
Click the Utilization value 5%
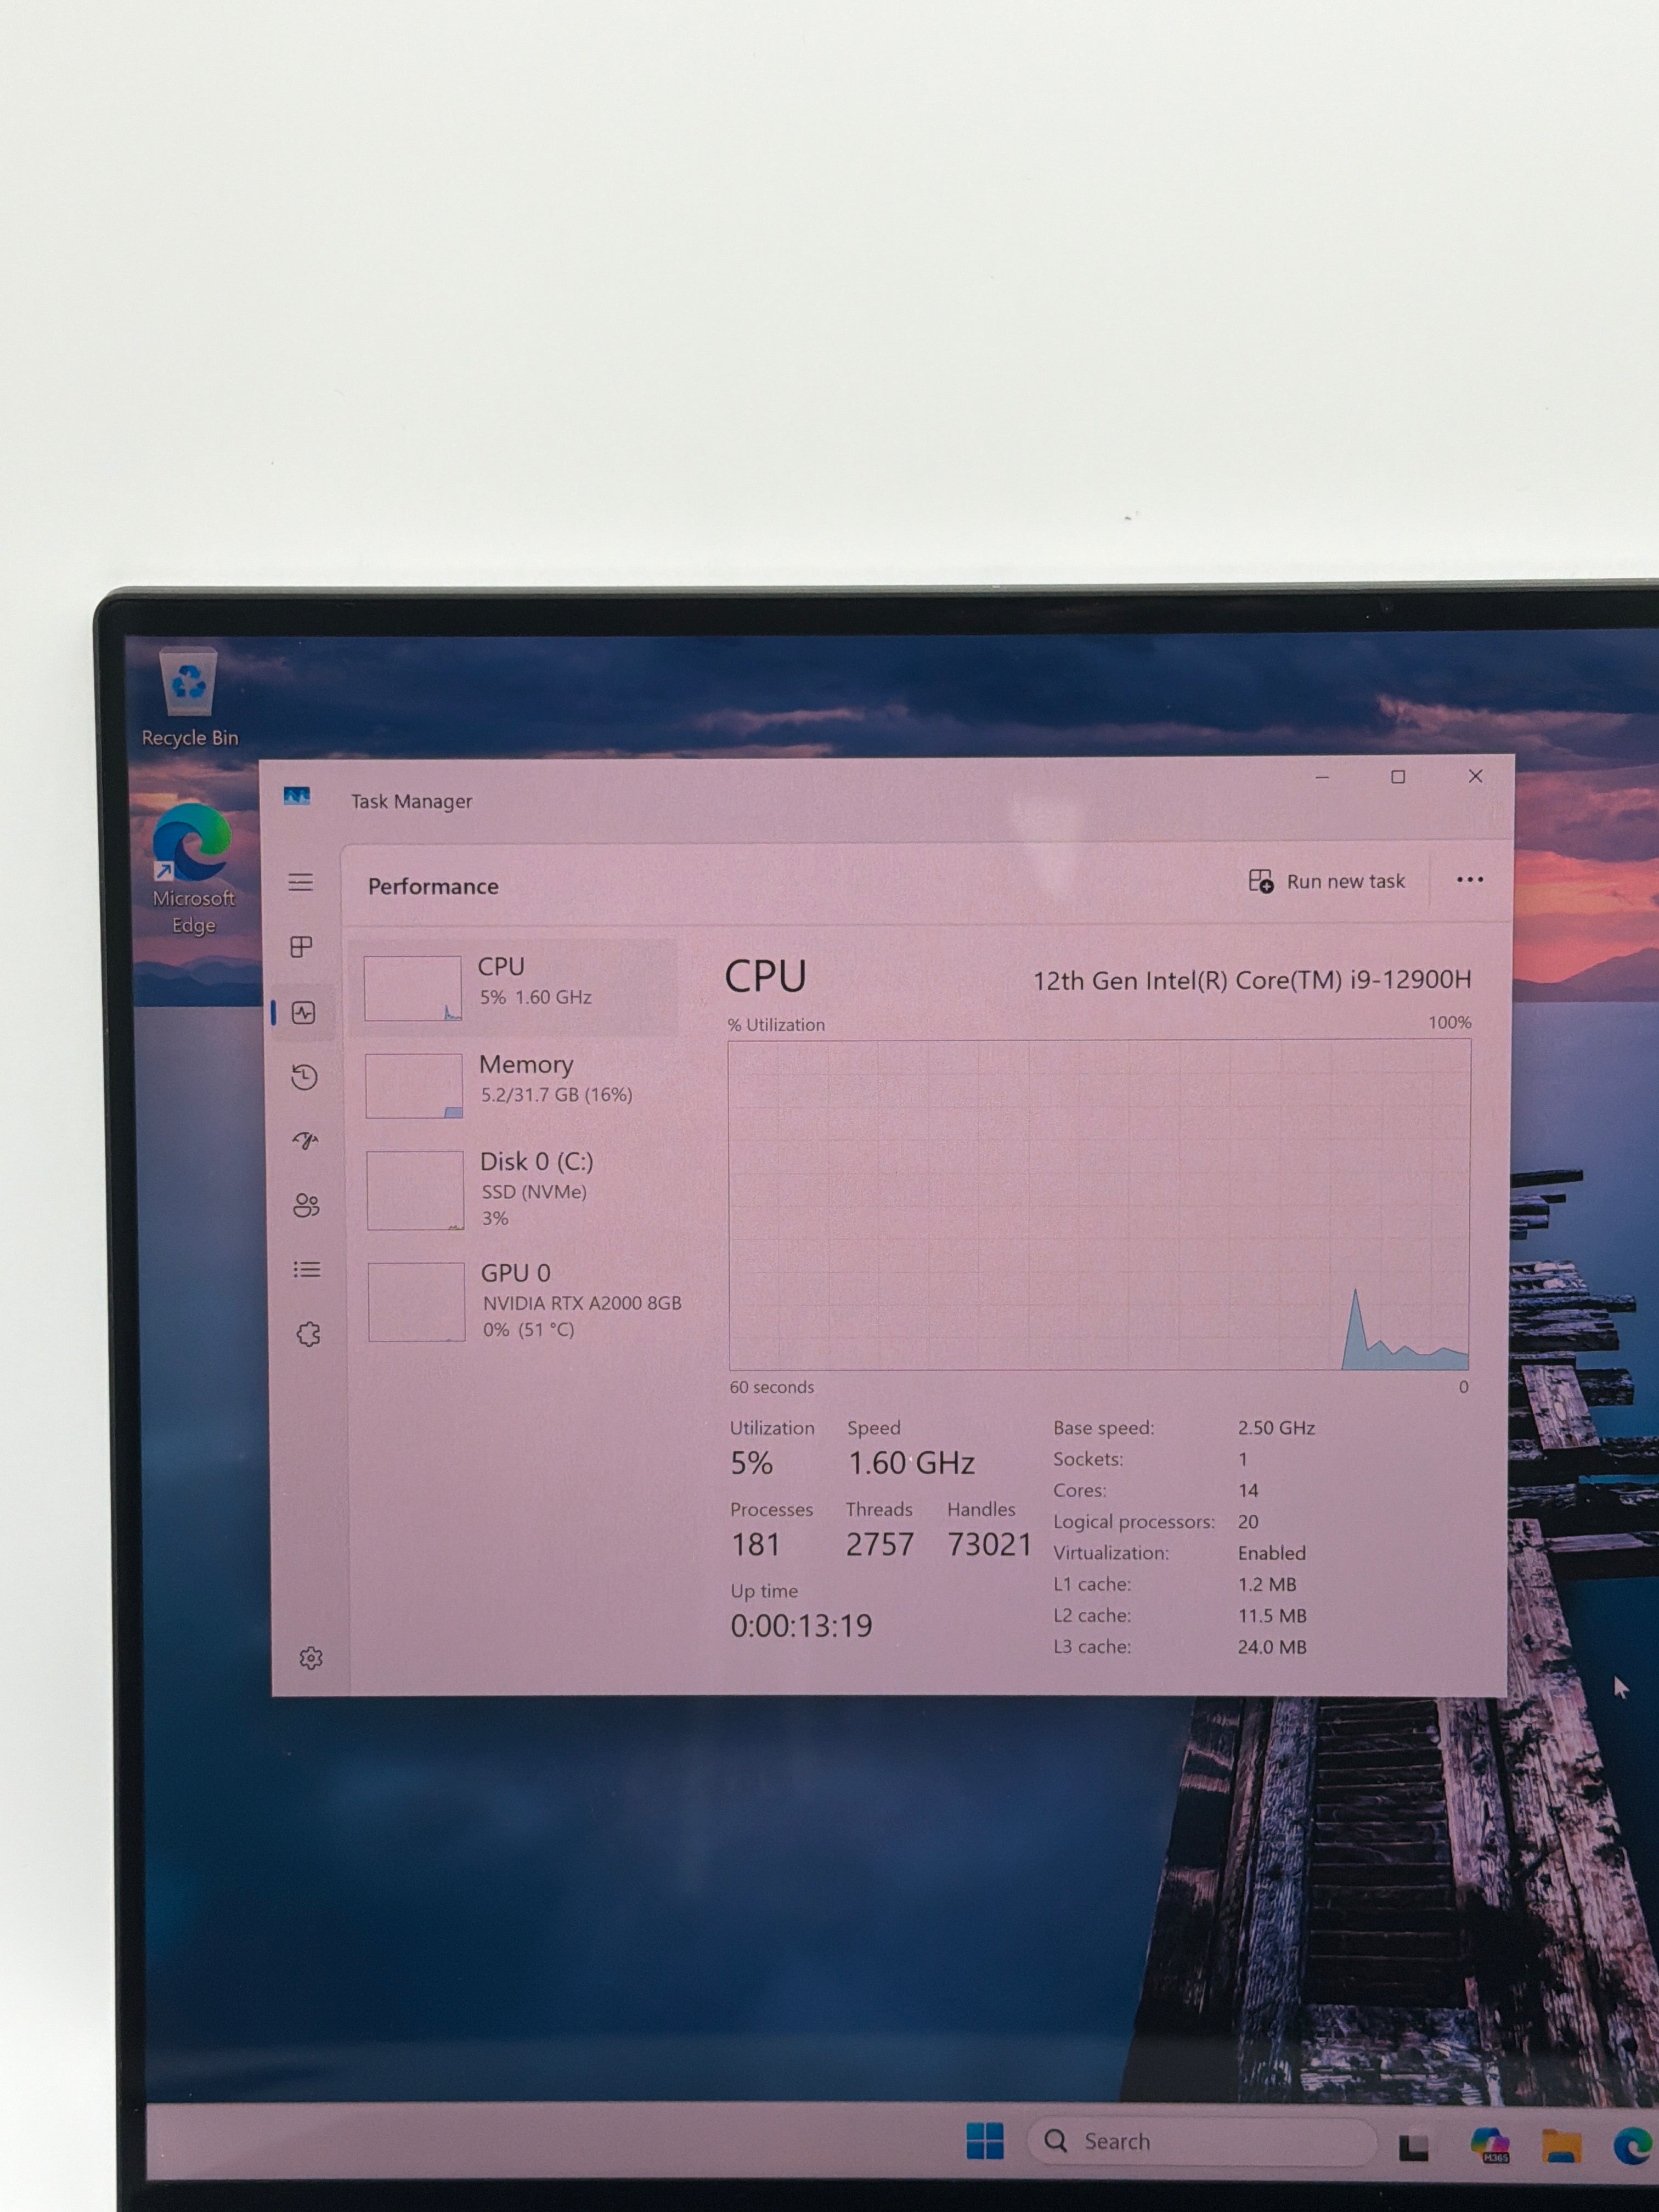tap(751, 1463)
